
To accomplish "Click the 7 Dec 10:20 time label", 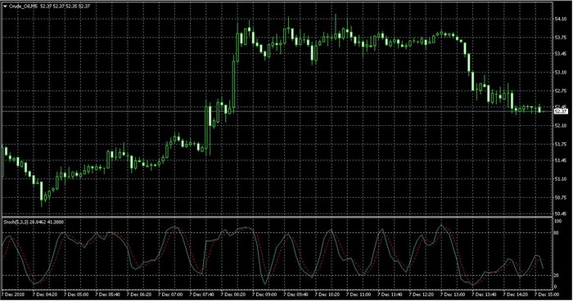I will click(327, 294).
